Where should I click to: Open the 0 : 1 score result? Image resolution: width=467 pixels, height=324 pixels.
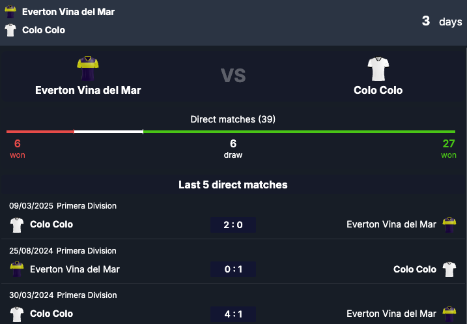(x=233, y=269)
